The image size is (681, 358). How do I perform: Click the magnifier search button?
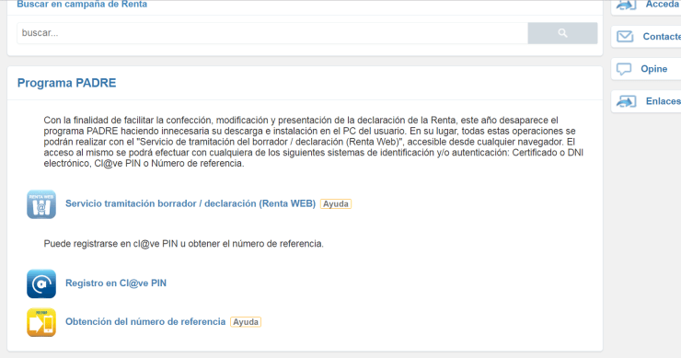coord(562,33)
